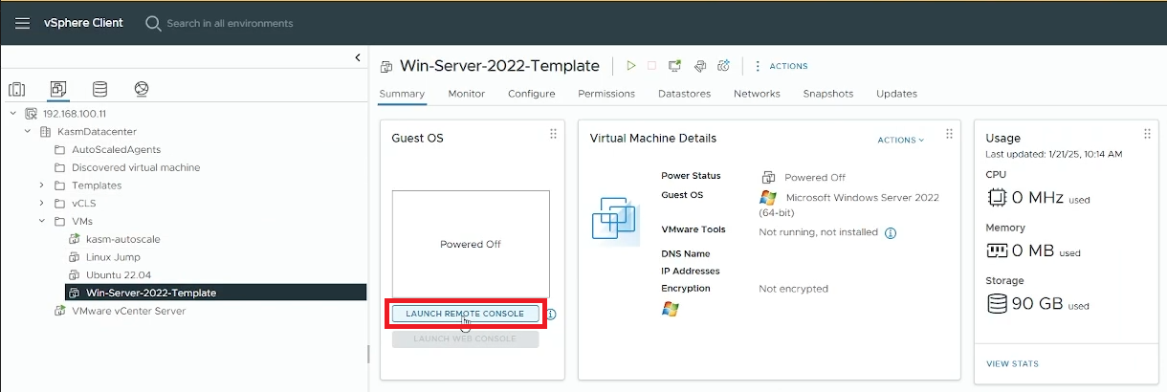
Task: Click the Edit Settings toolbar icon
Action: click(700, 66)
